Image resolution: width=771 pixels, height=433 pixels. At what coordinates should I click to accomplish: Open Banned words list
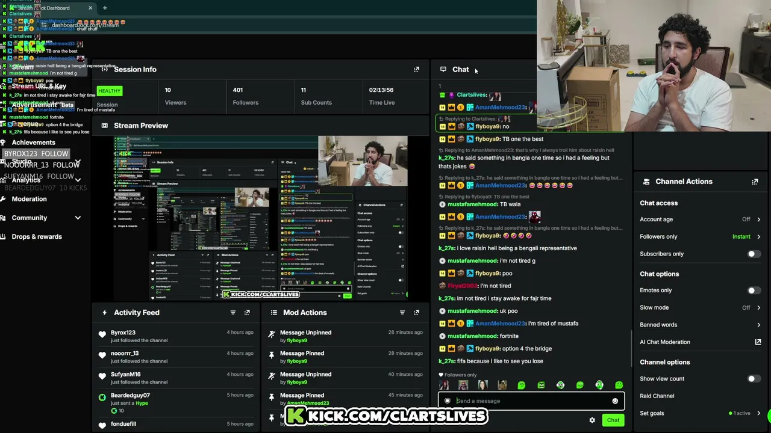pyautogui.click(x=700, y=325)
